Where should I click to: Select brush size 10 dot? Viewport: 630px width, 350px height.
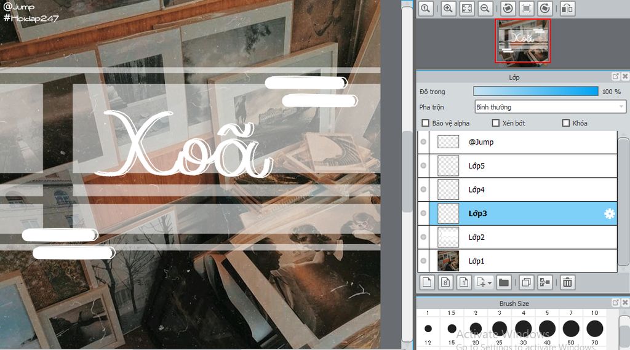[x=595, y=328]
